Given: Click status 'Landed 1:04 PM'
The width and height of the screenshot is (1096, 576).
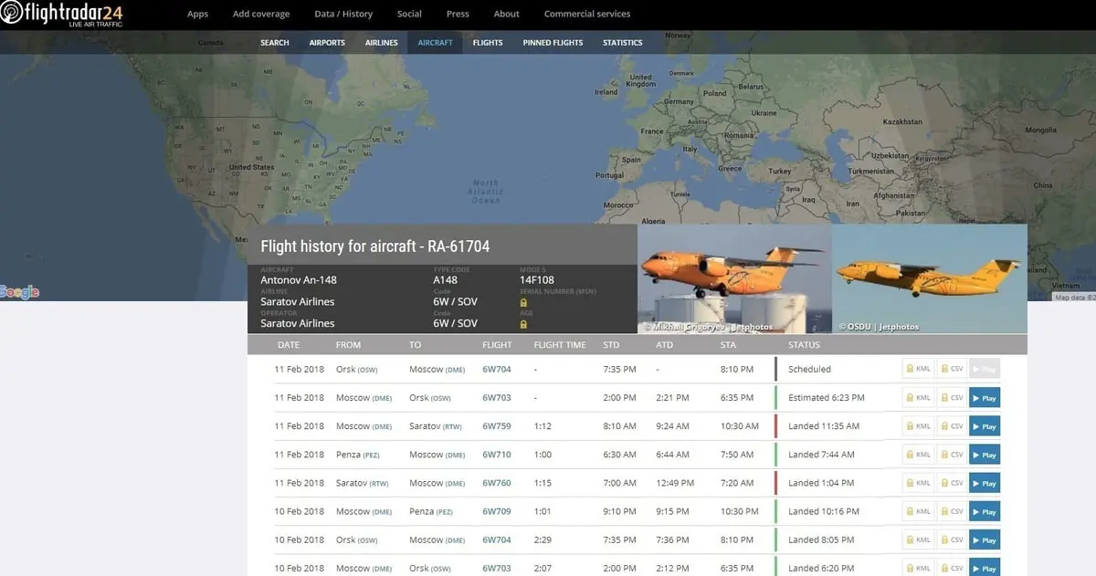Looking at the screenshot, I should coord(821,483).
